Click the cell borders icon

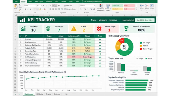tap(35, 9)
